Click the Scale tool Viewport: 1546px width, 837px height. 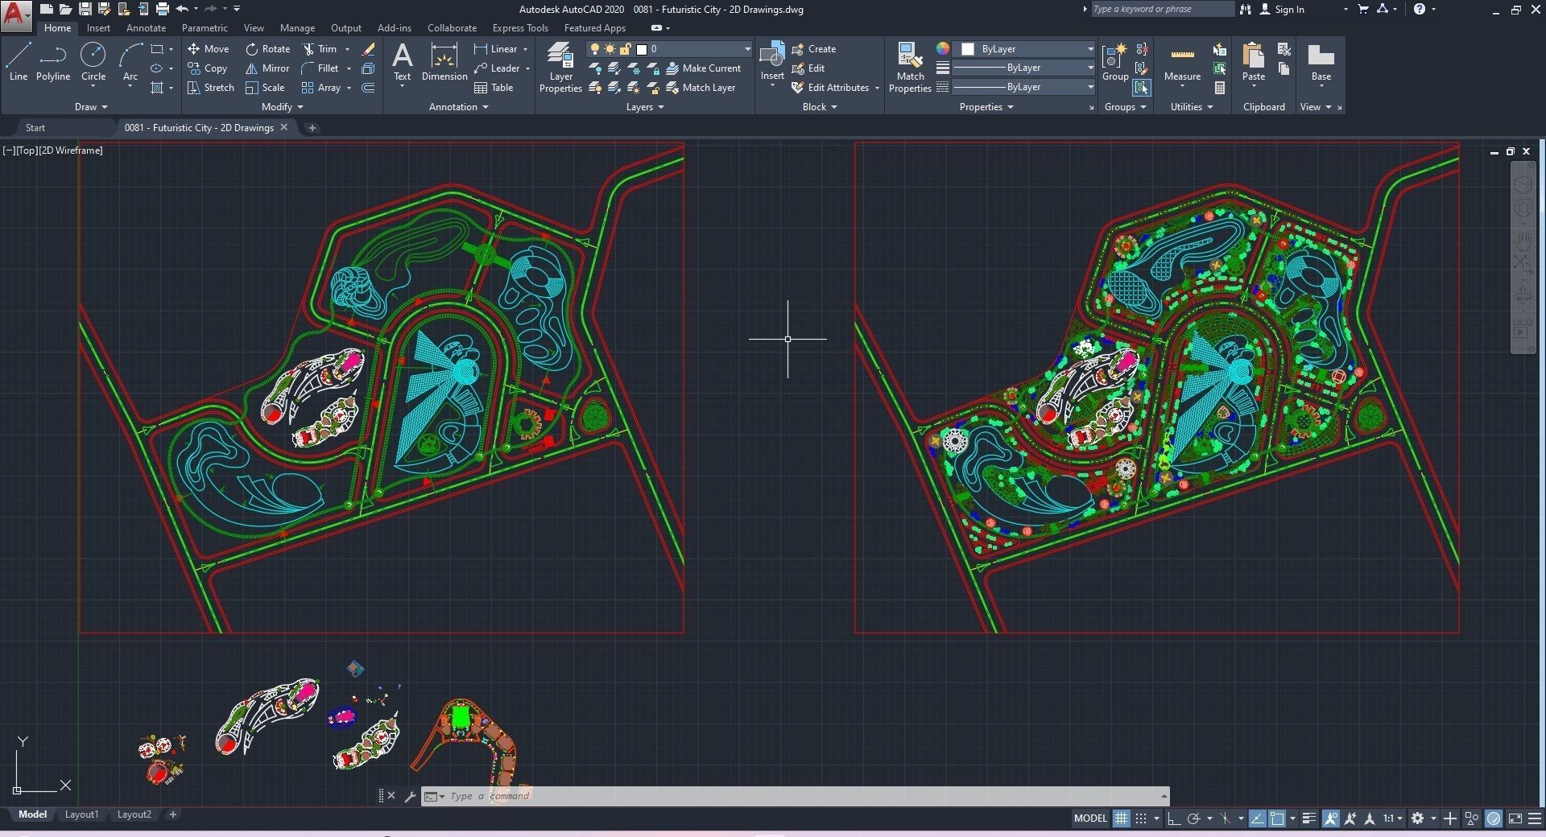pyautogui.click(x=265, y=88)
